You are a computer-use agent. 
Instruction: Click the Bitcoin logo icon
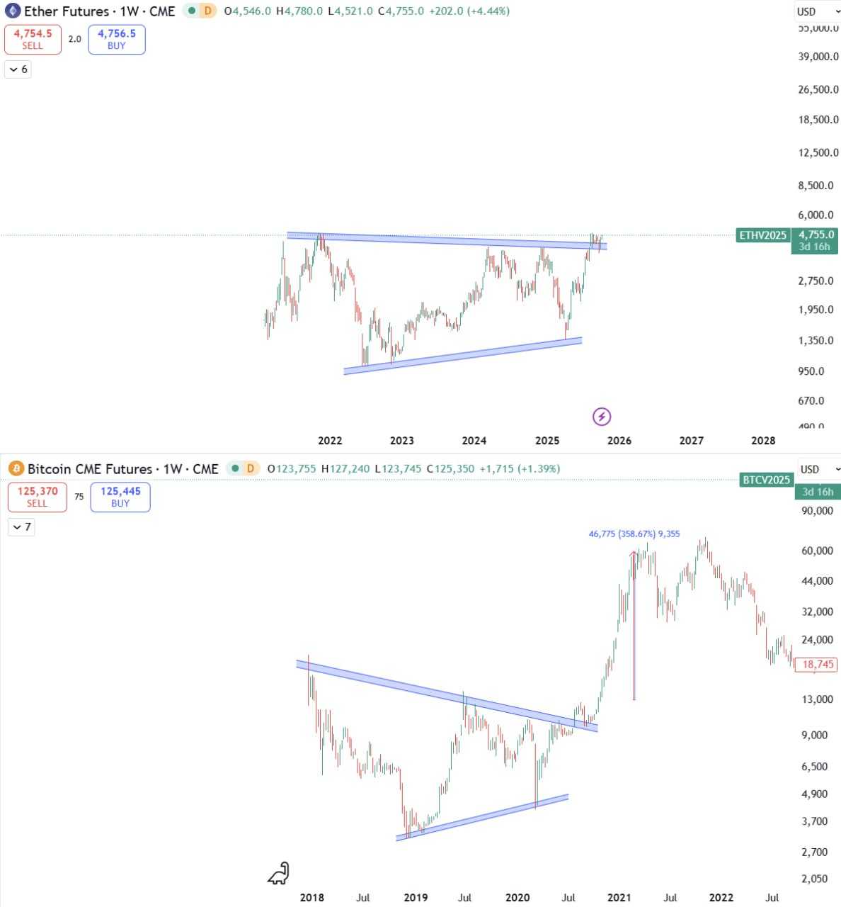coord(16,469)
